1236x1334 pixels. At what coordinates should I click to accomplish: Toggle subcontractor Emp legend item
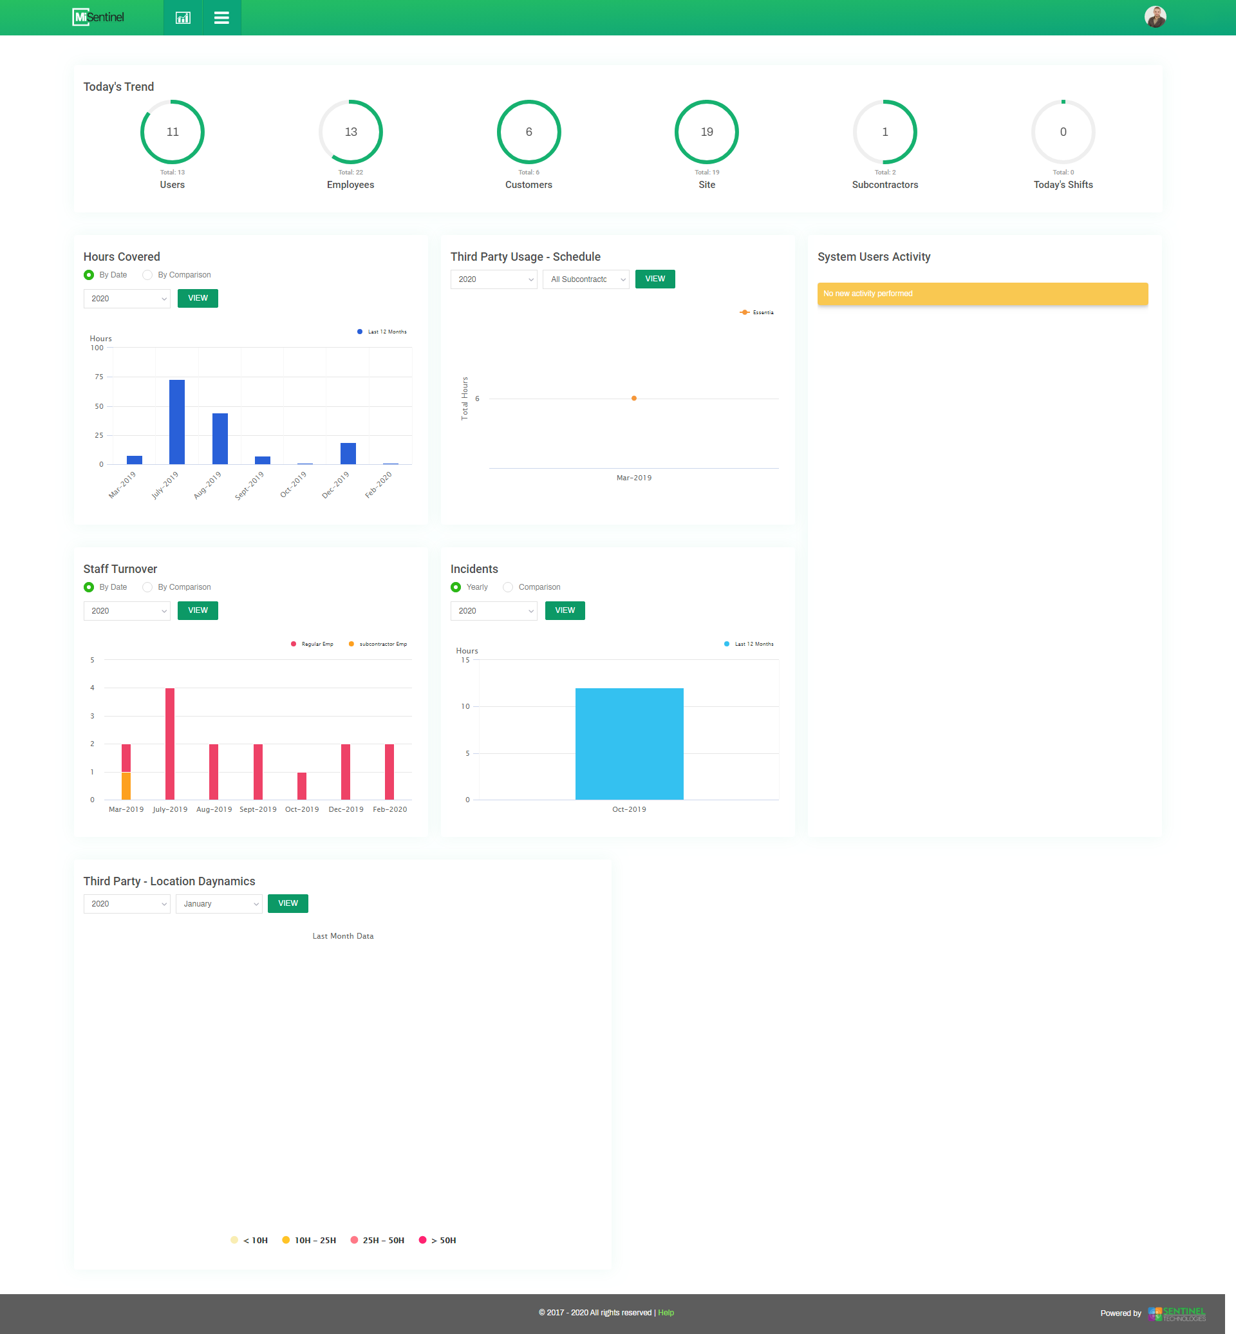(x=378, y=644)
